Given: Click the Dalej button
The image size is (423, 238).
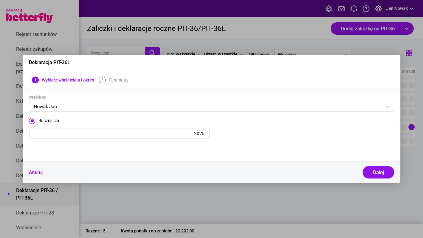Looking at the screenshot, I should tap(378, 172).
